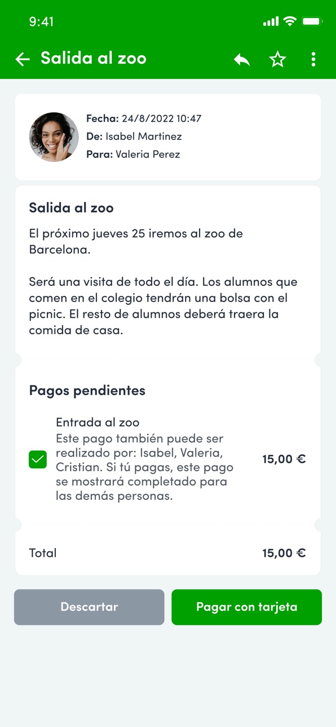Tap the Total amount row
The image size is (336, 727).
coord(168,553)
